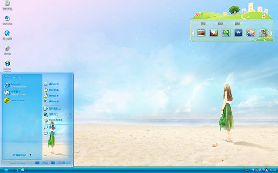Switch to the first tab in dock widget
Viewport: 278px width, 173px height.
click(203, 24)
